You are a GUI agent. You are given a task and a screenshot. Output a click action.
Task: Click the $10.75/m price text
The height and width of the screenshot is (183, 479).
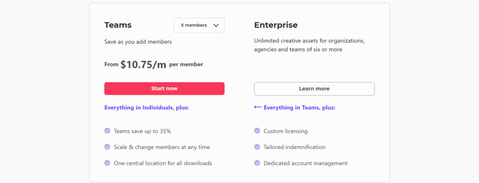pos(143,65)
